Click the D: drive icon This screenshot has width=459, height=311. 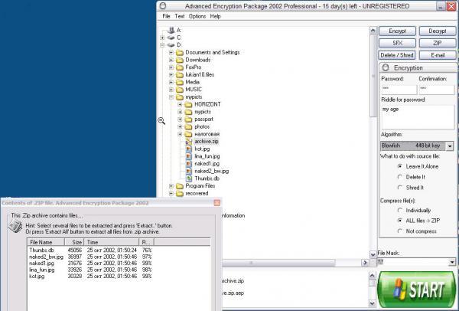[171, 45]
